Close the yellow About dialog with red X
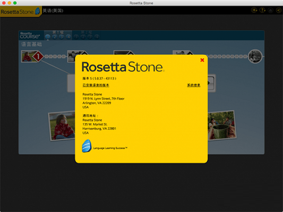The image size is (283, 212). [202, 60]
